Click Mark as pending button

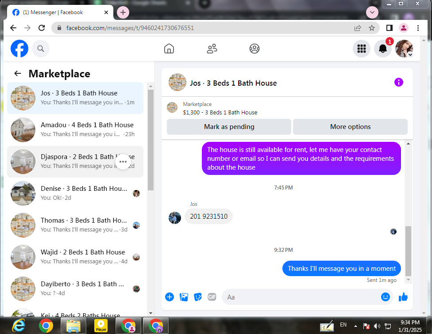tap(229, 127)
